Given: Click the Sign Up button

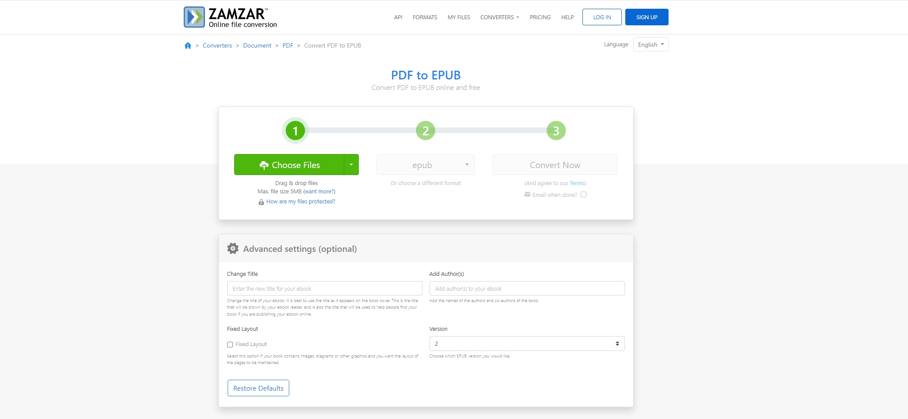Looking at the screenshot, I should point(647,17).
